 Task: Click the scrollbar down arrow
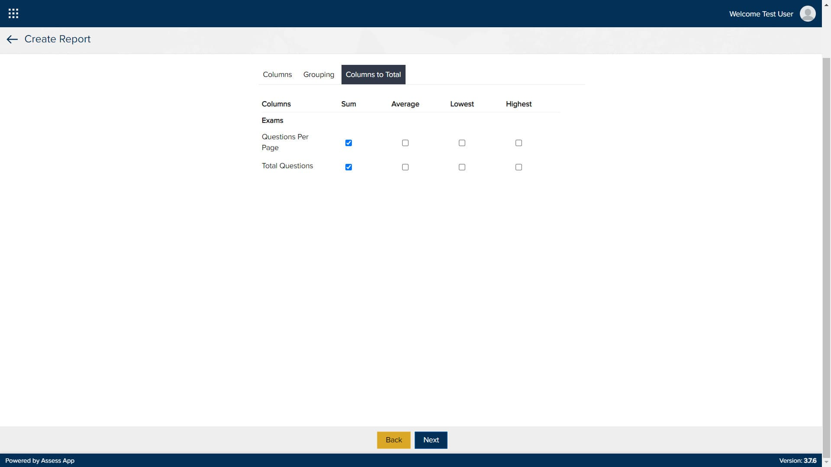tap(826, 462)
